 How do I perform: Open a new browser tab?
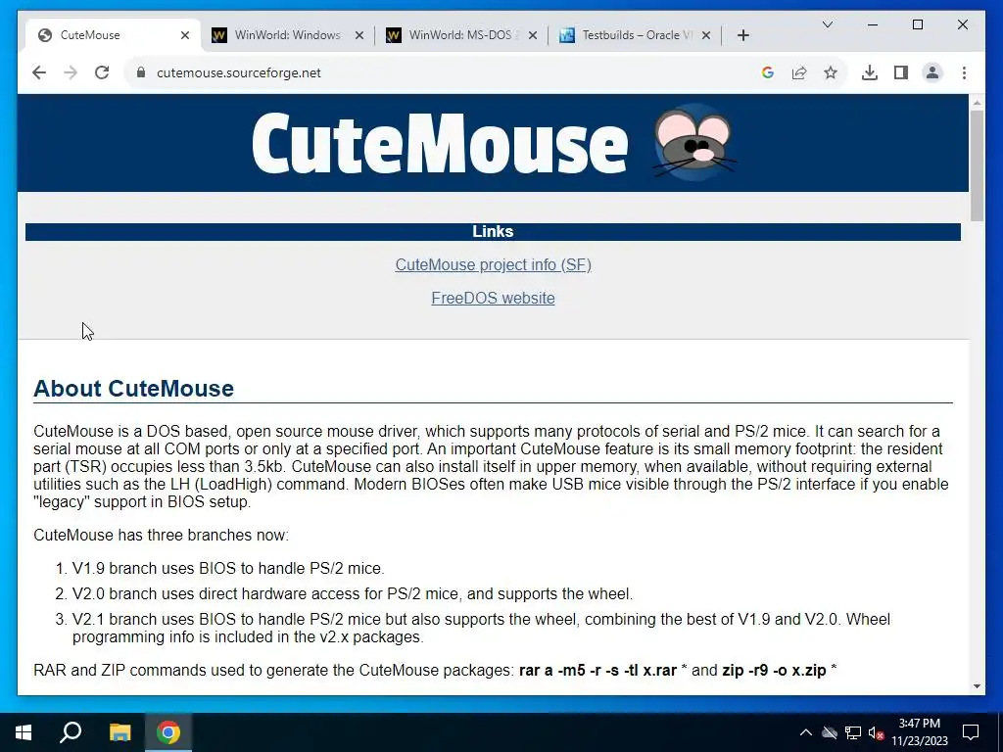[742, 35]
